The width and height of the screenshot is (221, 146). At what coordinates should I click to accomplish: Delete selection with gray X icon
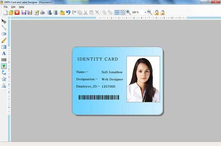[x=97, y=13]
